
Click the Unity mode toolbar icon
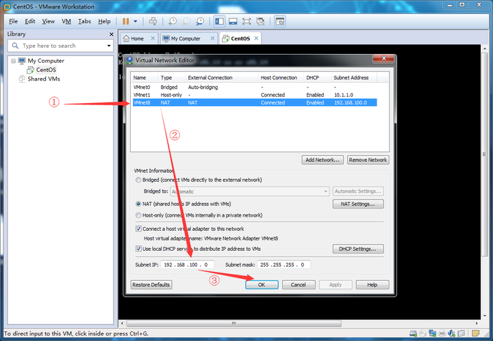click(260, 21)
